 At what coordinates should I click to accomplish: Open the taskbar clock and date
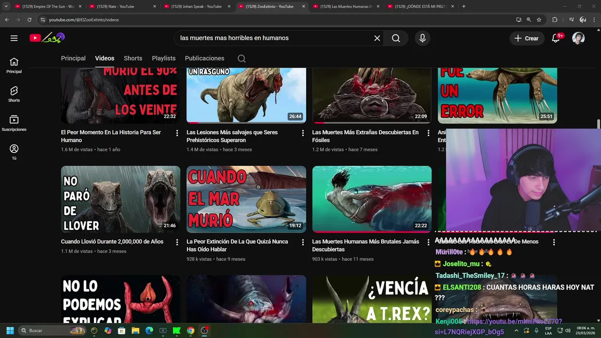(586, 330)
